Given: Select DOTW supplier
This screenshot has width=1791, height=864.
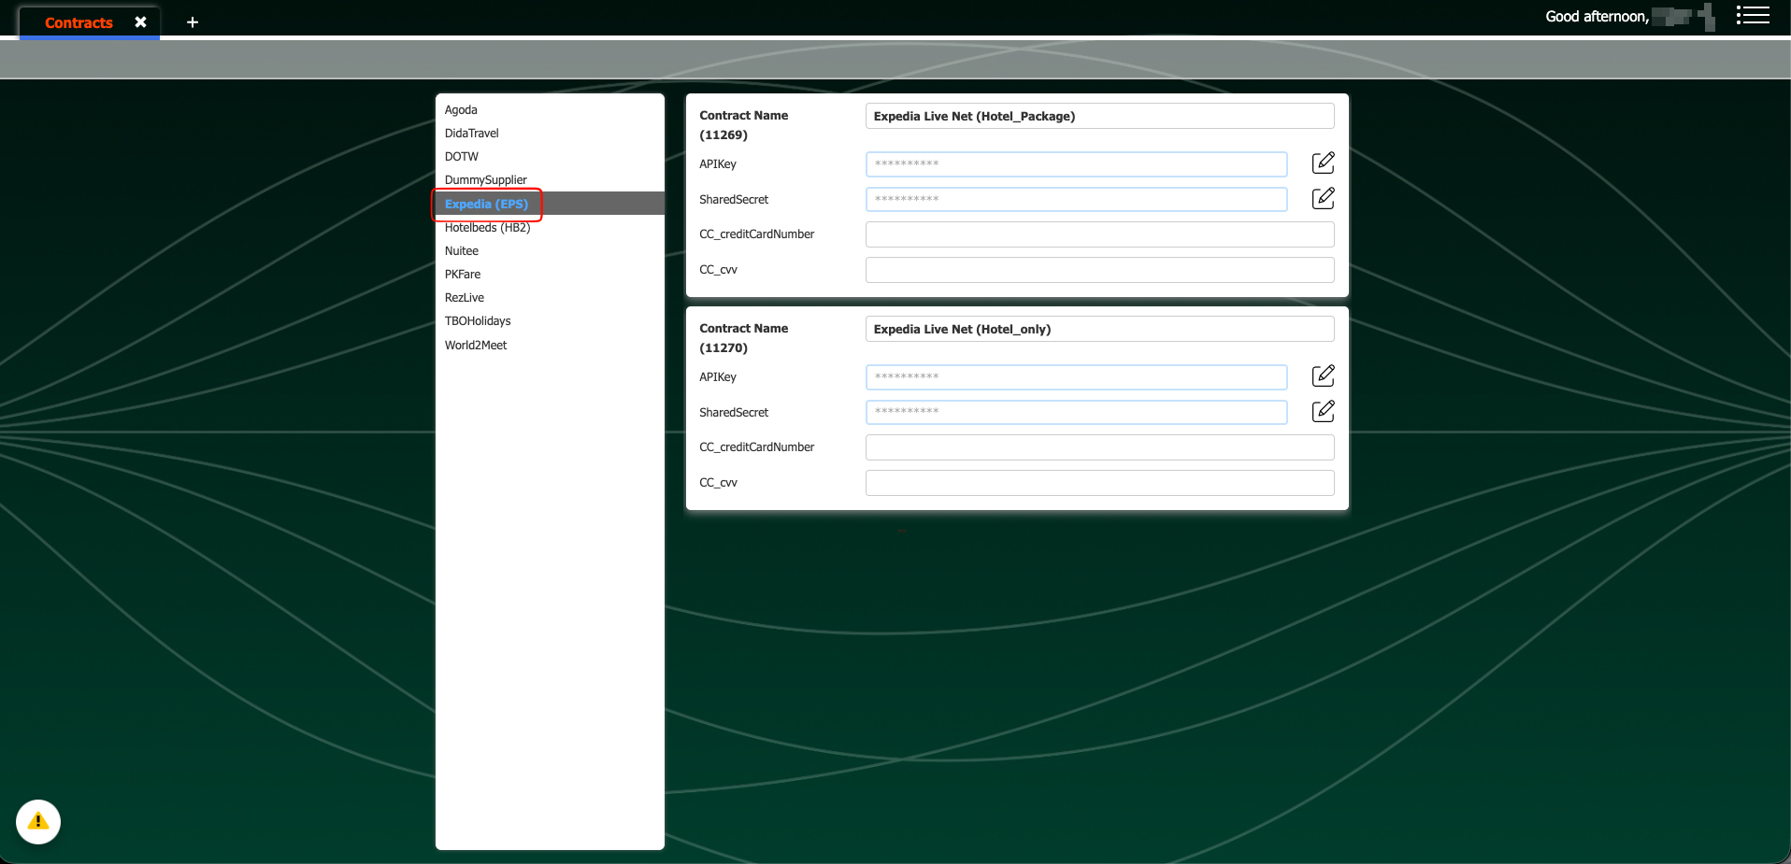Looking at the screenshot, I should 550,156.
